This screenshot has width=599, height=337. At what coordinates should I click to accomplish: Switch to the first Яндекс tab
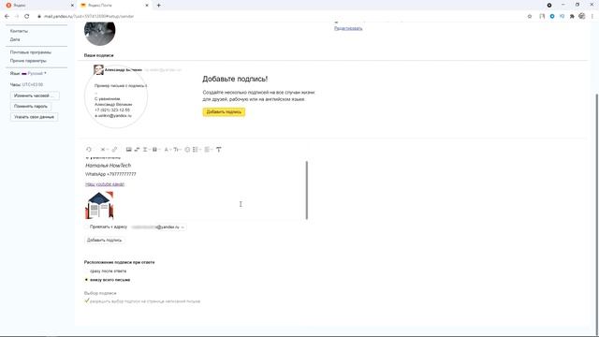point(38,6)
